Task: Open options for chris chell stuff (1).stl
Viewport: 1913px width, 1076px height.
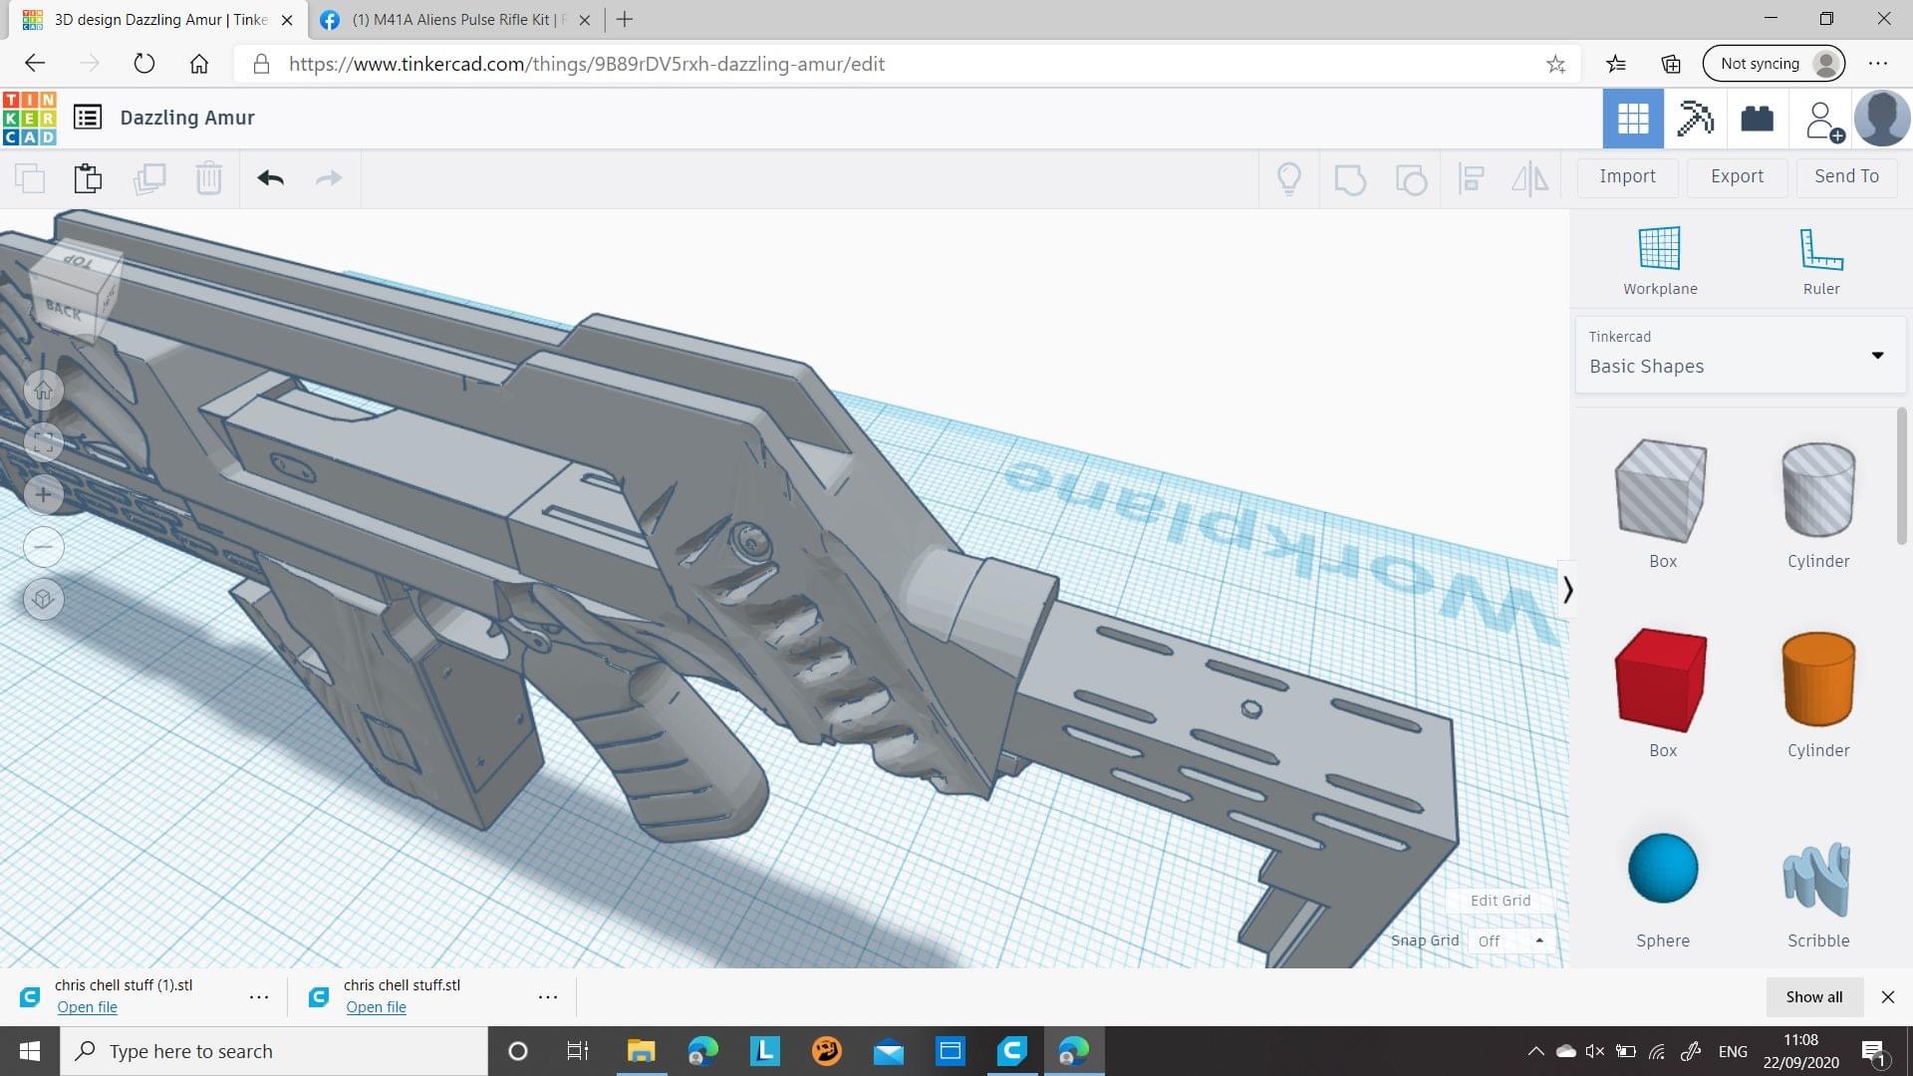Action: tap(259, 996)
